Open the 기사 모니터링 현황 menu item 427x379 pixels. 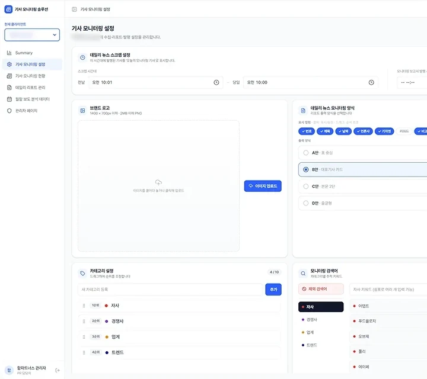(32, 76)
